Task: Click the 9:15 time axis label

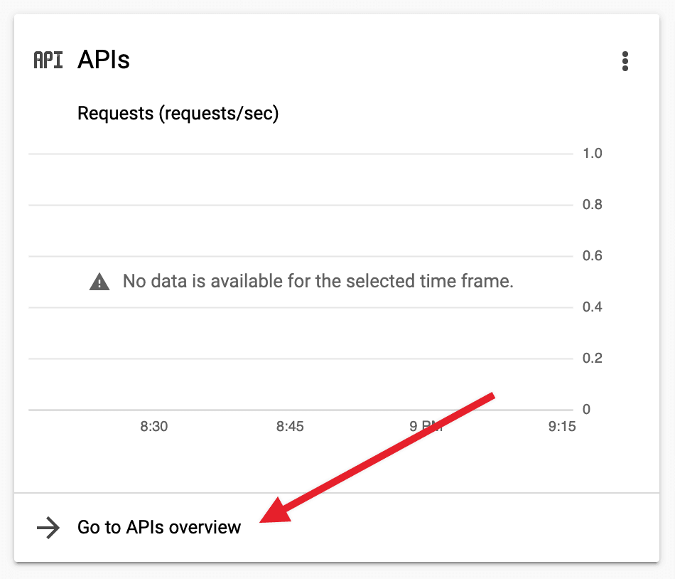Action: point(562,427)
